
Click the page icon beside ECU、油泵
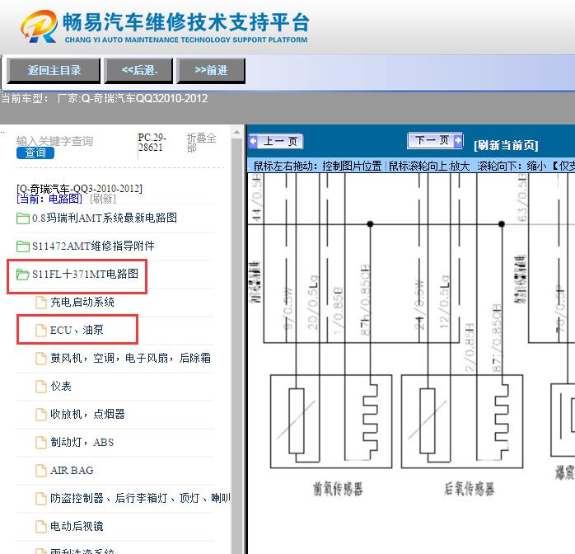[40, 331]
